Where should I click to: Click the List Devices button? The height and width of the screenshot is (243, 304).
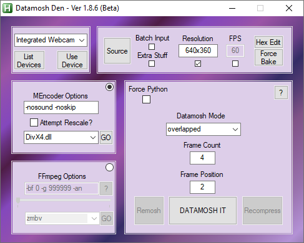(x=29, y=60)
